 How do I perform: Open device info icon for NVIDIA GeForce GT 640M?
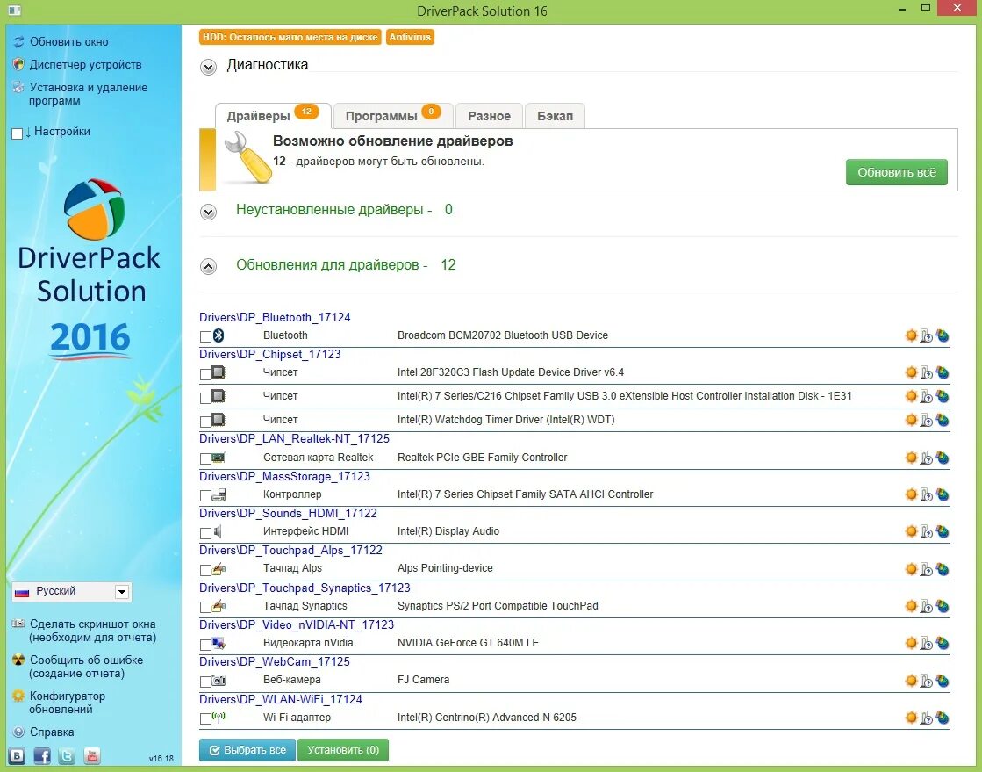[926, 644]
